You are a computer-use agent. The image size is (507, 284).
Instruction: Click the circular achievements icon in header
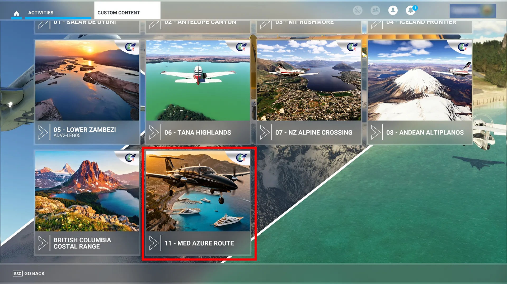(x=358, y=11)
